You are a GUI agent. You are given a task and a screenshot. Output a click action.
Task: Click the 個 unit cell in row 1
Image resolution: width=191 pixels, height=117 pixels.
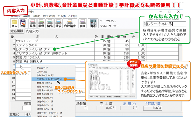pos(110,41)
